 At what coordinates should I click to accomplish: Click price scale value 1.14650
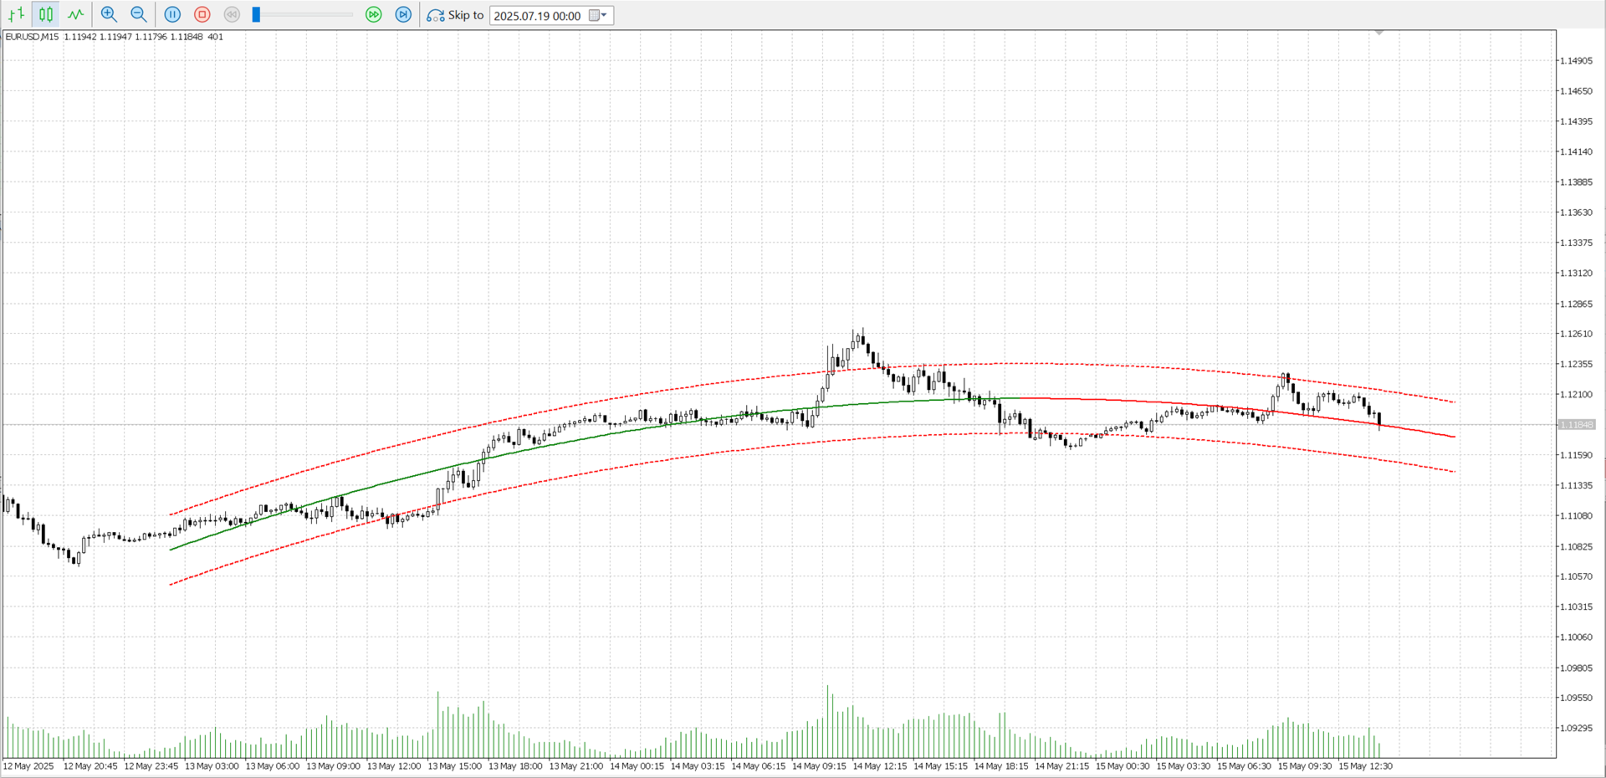1577,91
